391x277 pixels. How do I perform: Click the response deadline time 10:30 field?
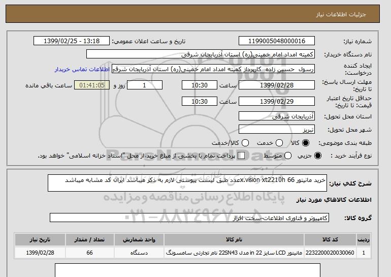(x=200, y=85)
